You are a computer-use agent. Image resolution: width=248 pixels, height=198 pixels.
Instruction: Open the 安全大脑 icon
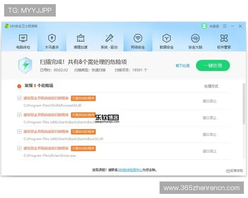pos(196,38)
